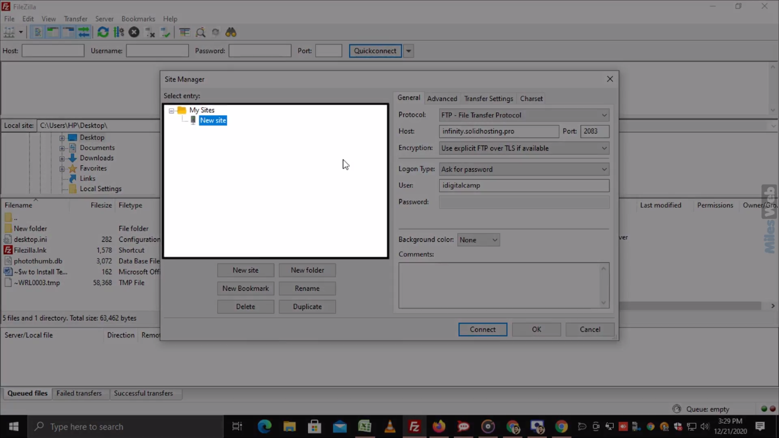Viewport: 779px width, 438px height.
Task: Click the Cancel current operation icon
Action: pyautogui.click(x=134, y=33)
